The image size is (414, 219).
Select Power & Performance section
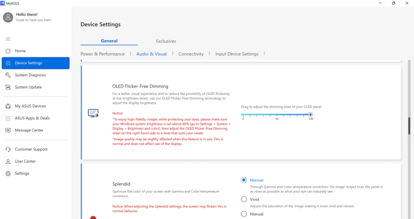[102, 54]
